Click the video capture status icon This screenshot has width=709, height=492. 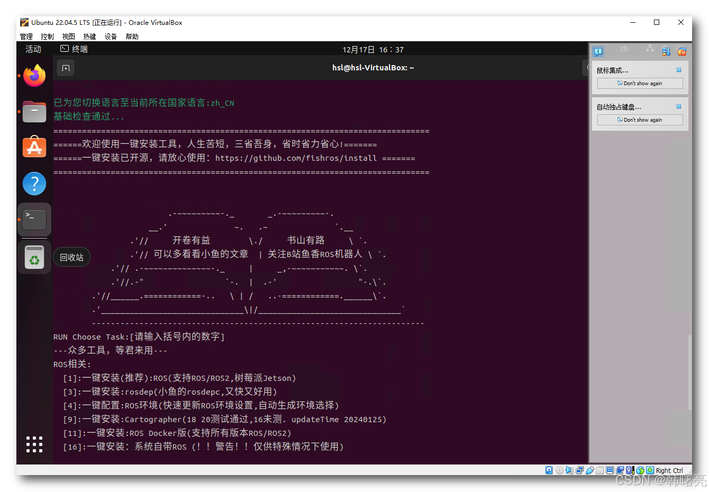(619, 470)
